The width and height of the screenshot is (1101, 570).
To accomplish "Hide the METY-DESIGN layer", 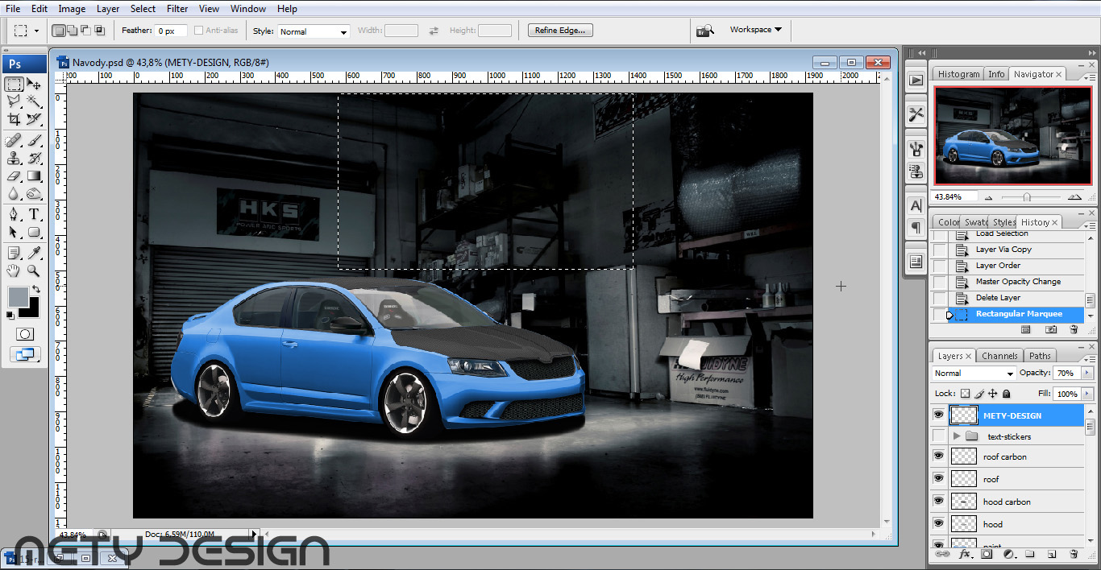I will coord(938,415).
